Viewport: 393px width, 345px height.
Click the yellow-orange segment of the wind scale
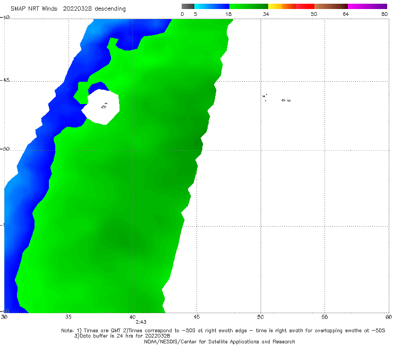(281, 6)
